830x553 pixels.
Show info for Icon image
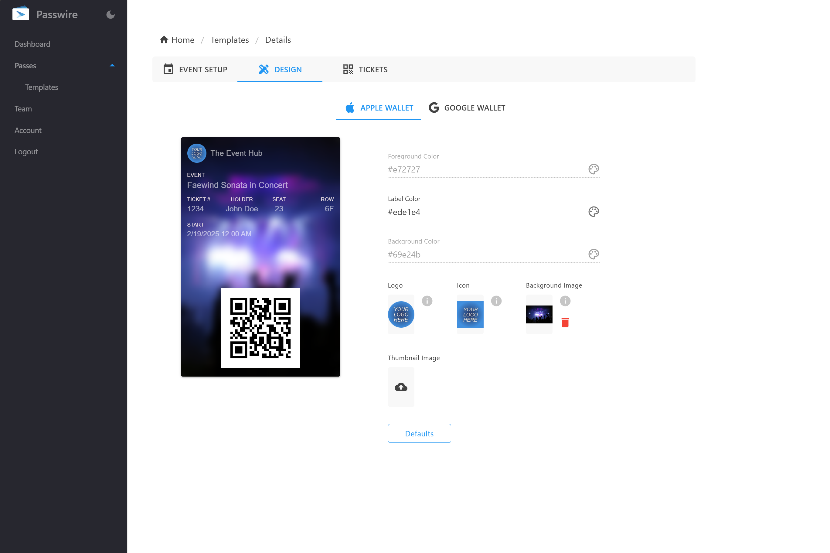tap(496, 301)
